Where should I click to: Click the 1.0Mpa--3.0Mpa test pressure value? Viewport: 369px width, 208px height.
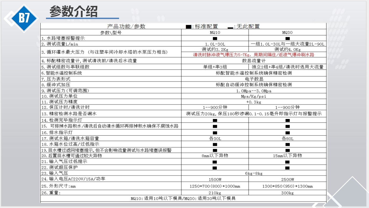(x=253, y=91)
